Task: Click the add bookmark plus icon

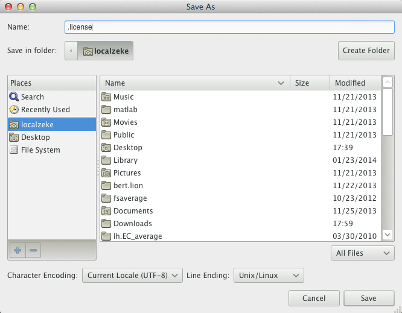Action: pos(18,250)
